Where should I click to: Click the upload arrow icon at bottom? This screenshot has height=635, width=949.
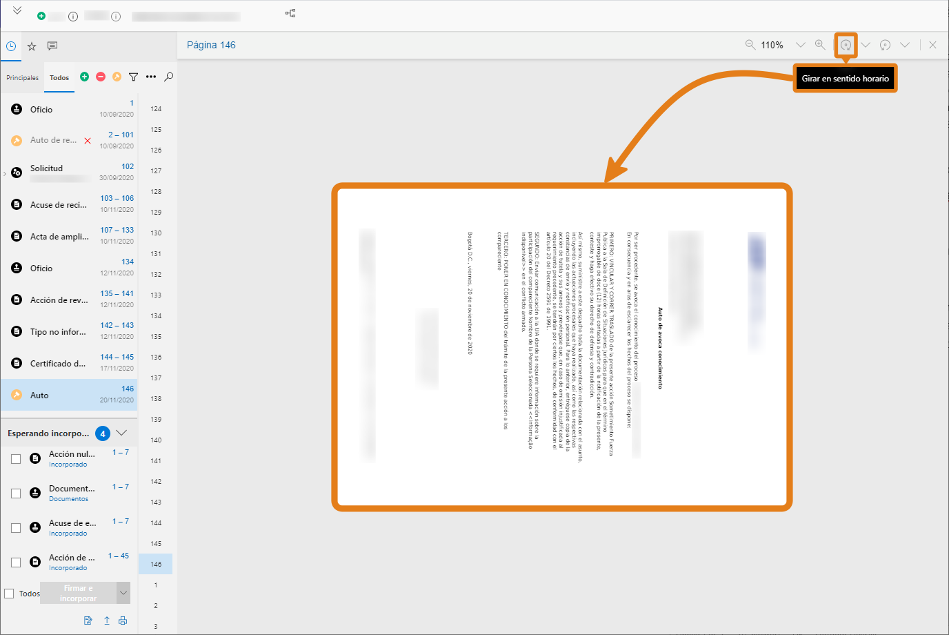point(107,621)
